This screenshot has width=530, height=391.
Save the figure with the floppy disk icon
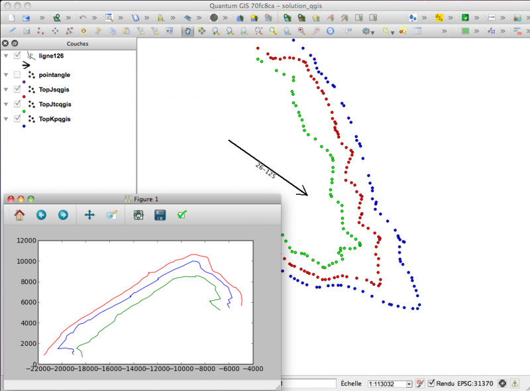[160, 215]
